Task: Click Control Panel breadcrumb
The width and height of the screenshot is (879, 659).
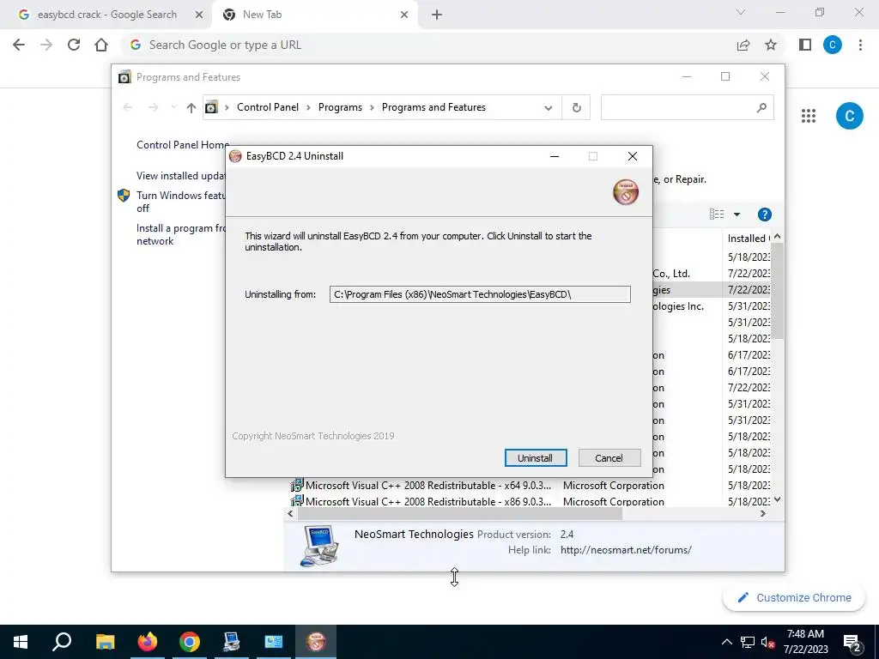Action: [x=268, y=107]
